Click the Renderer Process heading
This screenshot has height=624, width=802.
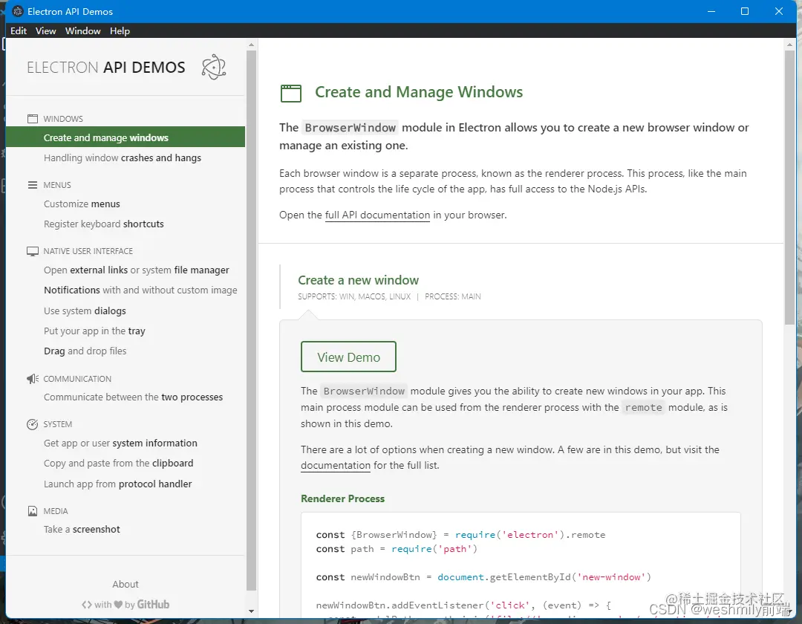[342, 498]
